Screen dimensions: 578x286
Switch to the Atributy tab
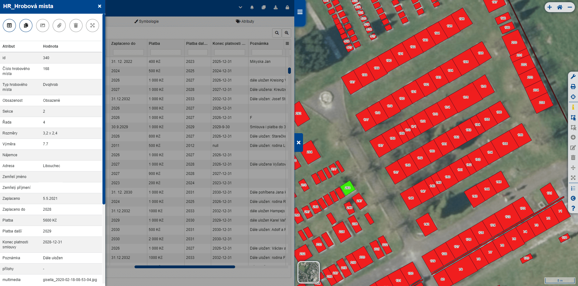pos(245,21)
